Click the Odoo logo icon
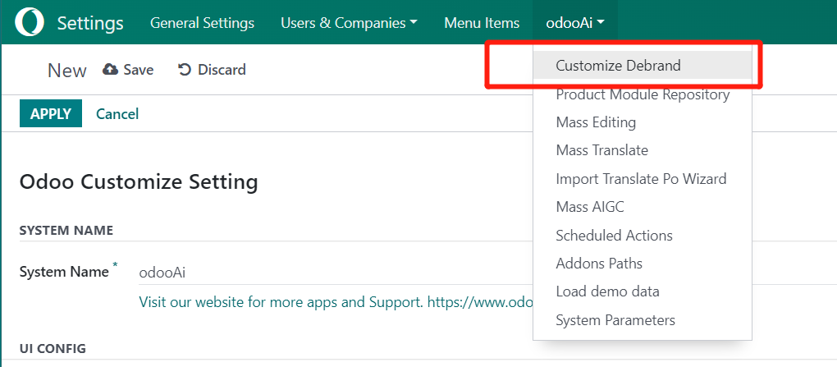837x367 pixels. pyautogui.click(x=30, y=22)
